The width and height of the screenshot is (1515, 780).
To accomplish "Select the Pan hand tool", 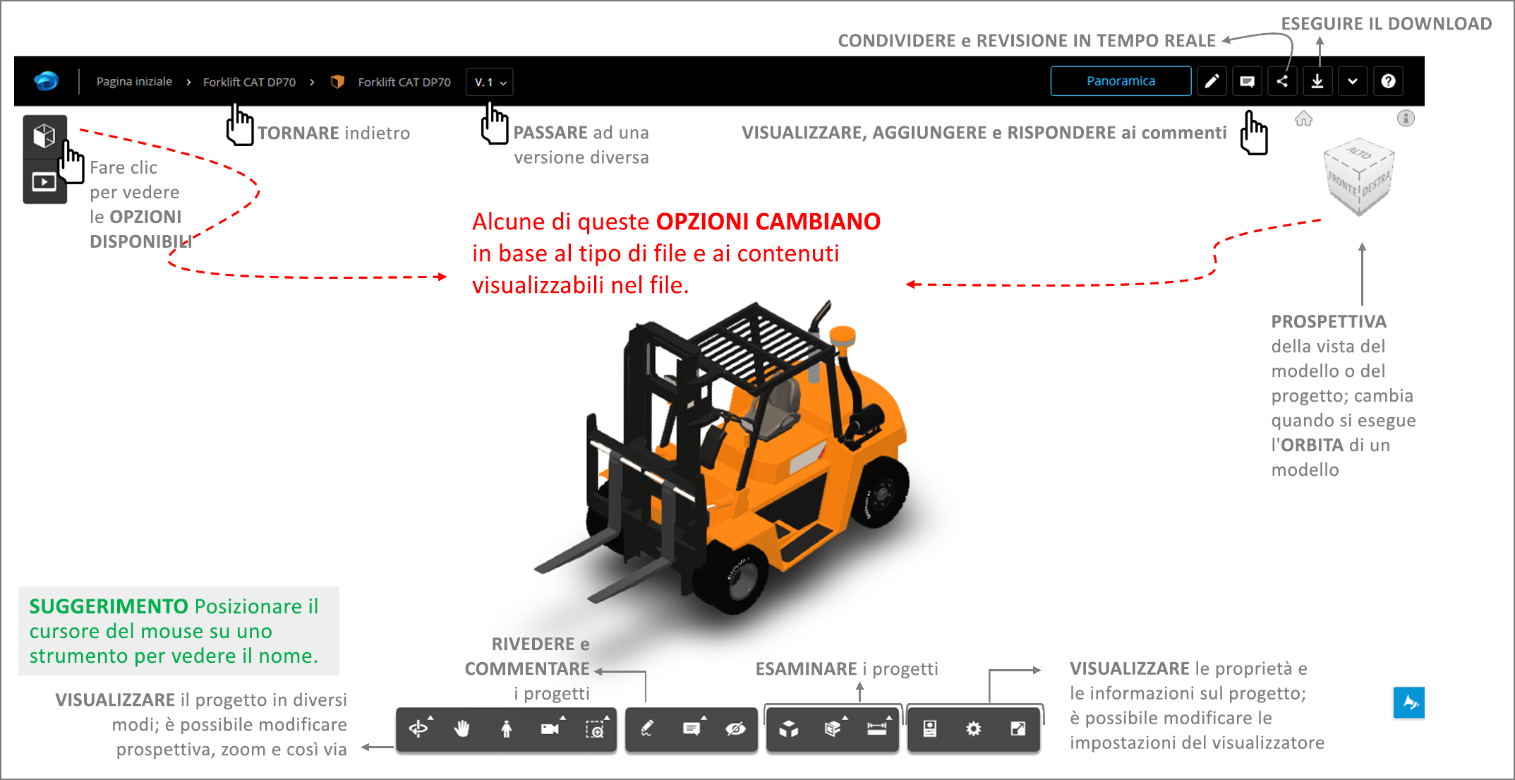I will pos(462,728).
